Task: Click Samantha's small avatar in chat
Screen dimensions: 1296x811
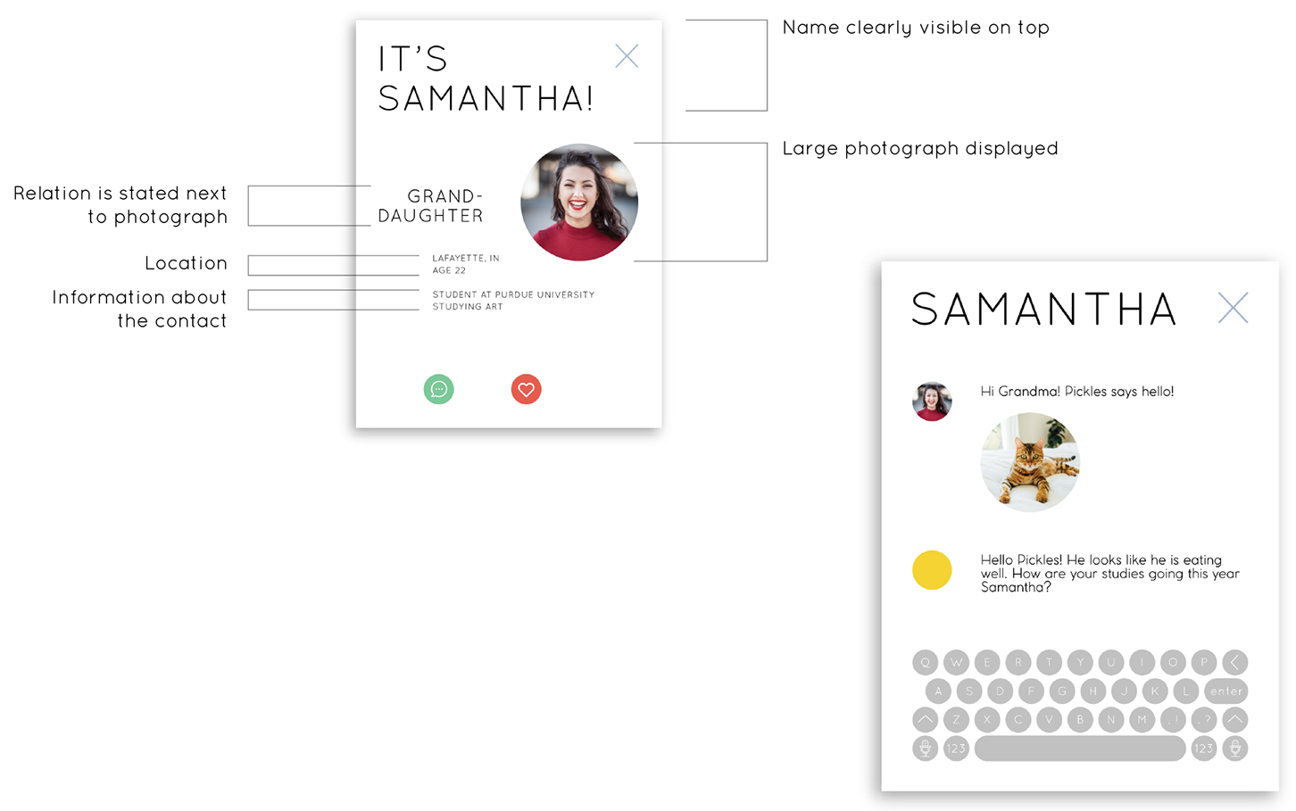Action: click(932, 401)
